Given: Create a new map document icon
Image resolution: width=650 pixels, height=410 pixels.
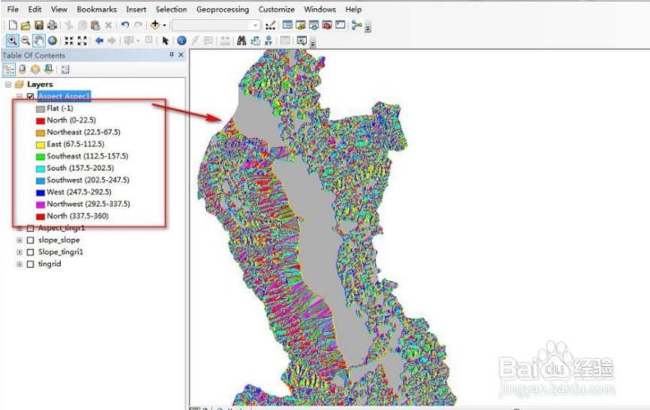Looking at the screenshot, I should (13, 25).
